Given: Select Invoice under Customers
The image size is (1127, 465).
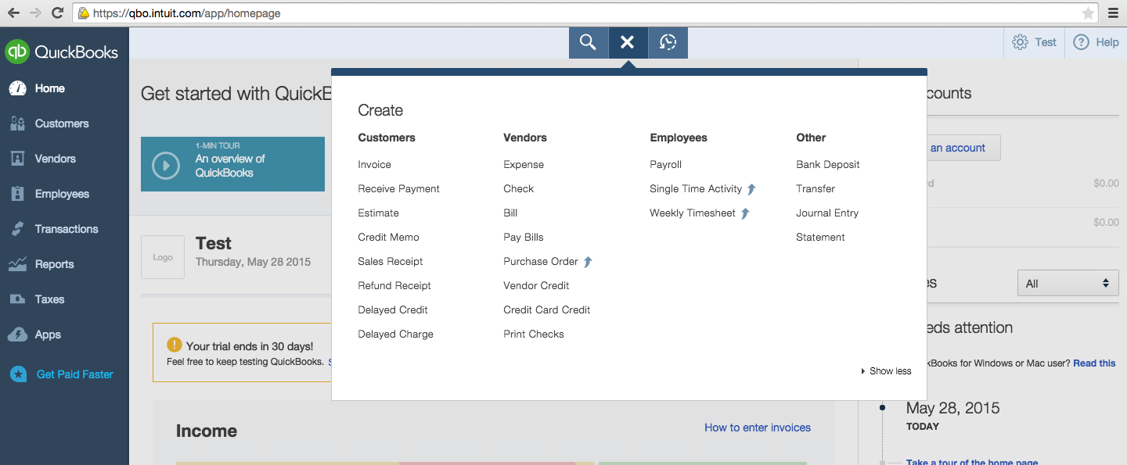Looking at the screenshot, I should pyautogui.click(x=374, y=165).
